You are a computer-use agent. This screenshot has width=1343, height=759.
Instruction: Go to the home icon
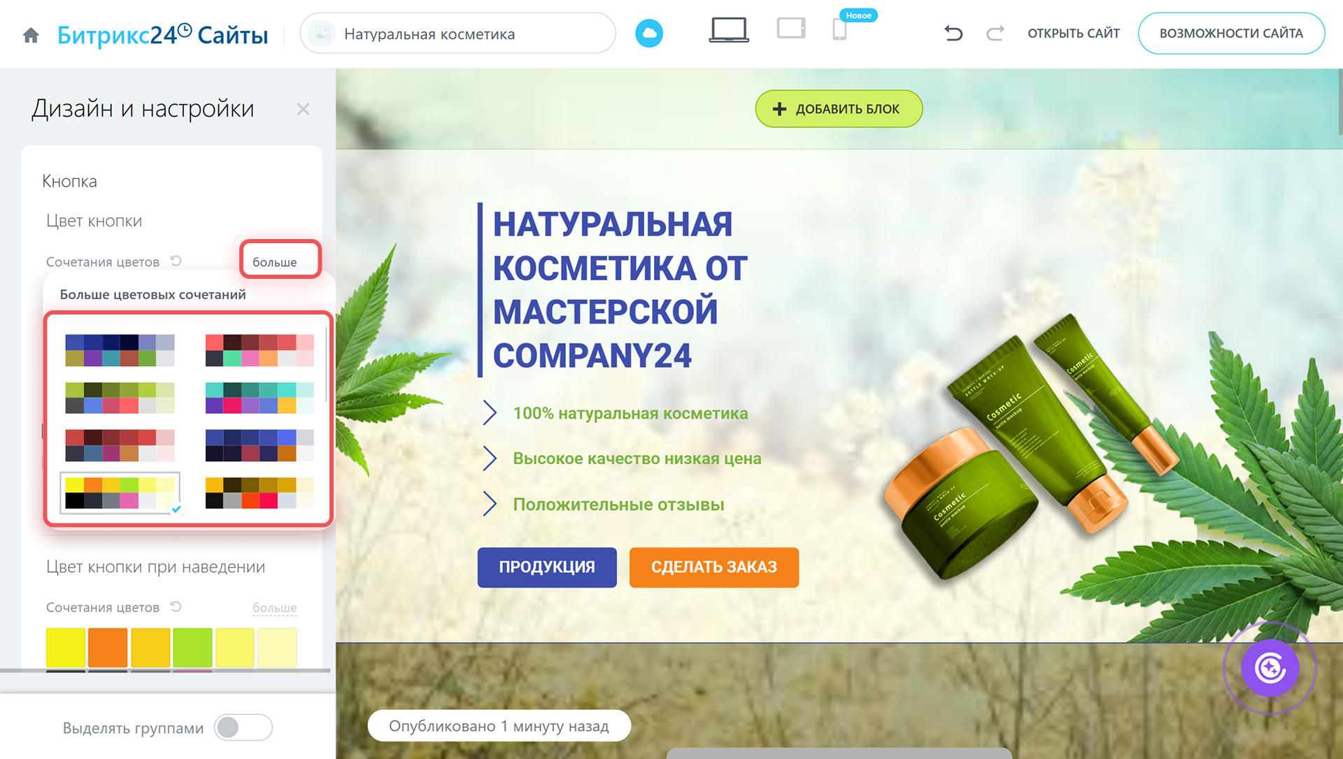31,35
